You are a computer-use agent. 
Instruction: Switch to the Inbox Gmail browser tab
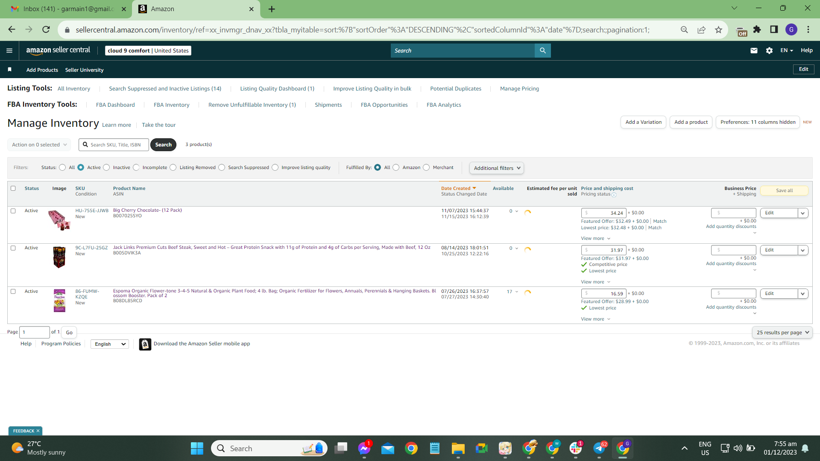[67, 9]
